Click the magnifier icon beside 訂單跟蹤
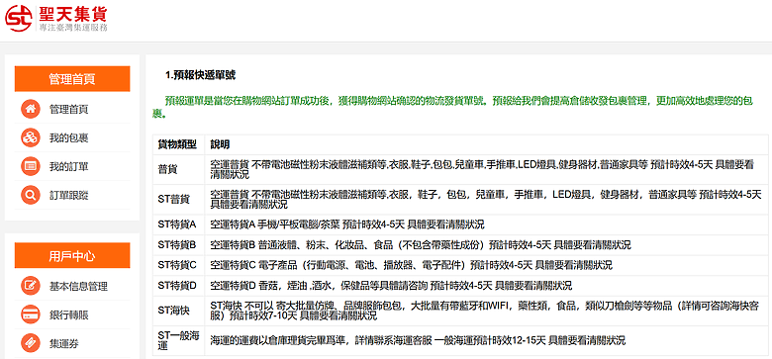772x359 pixels. pos(31,195)
